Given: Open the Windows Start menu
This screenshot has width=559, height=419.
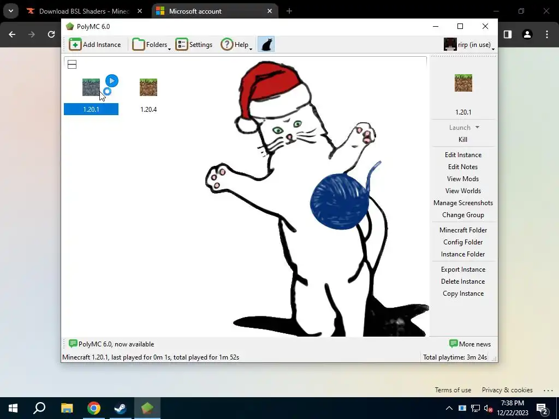Looking at the screenshot, I should [13, 408].
